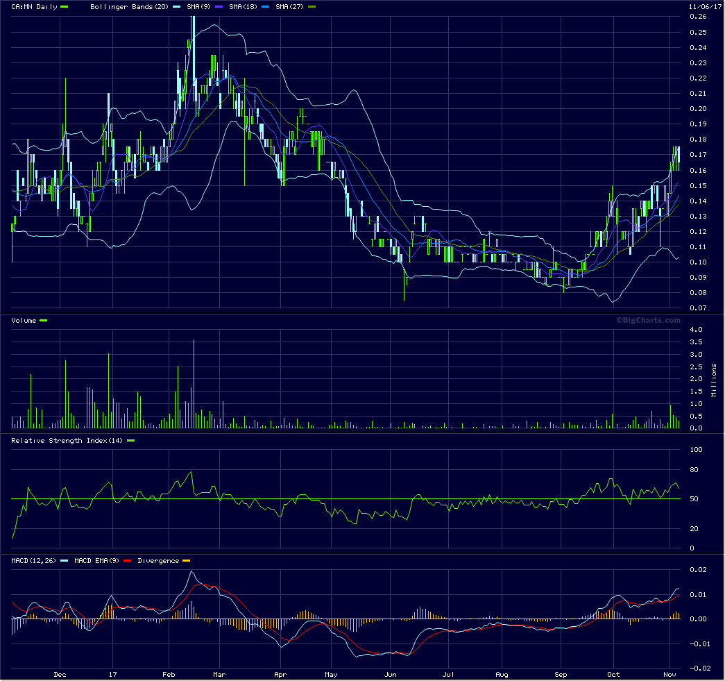Click the Nov month label
The width and height of the screenshot is (725, 681).
tap(669, 675)
